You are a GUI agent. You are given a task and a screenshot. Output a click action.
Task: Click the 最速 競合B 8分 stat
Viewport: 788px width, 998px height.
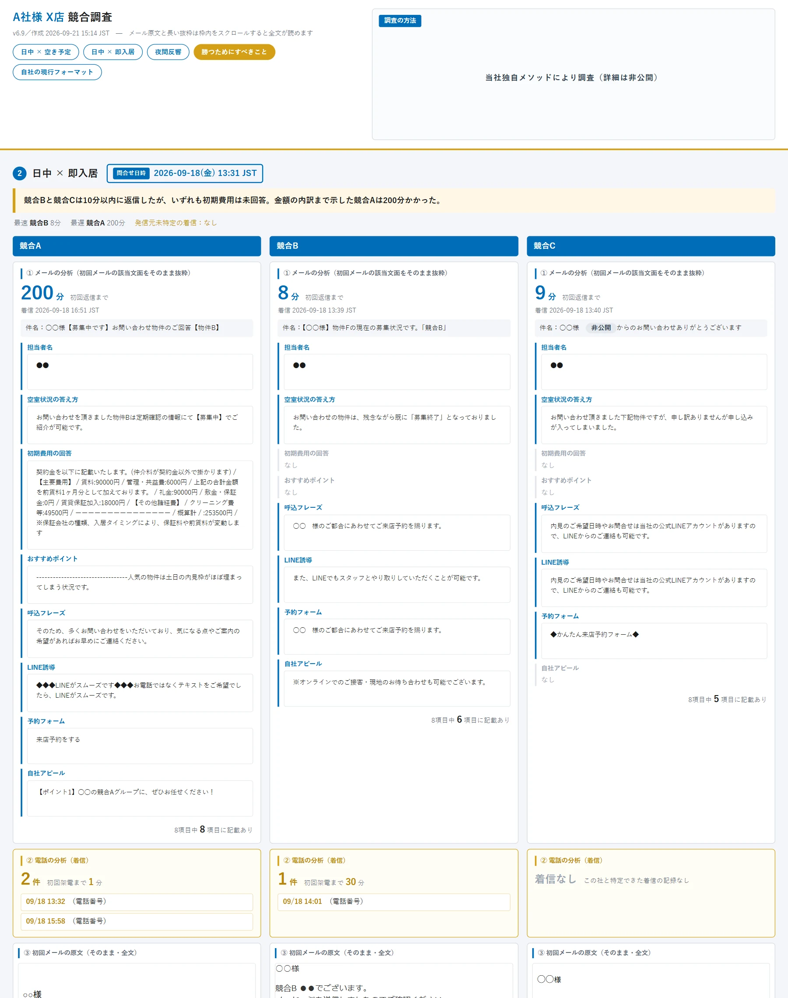click(x=37, y=223)
